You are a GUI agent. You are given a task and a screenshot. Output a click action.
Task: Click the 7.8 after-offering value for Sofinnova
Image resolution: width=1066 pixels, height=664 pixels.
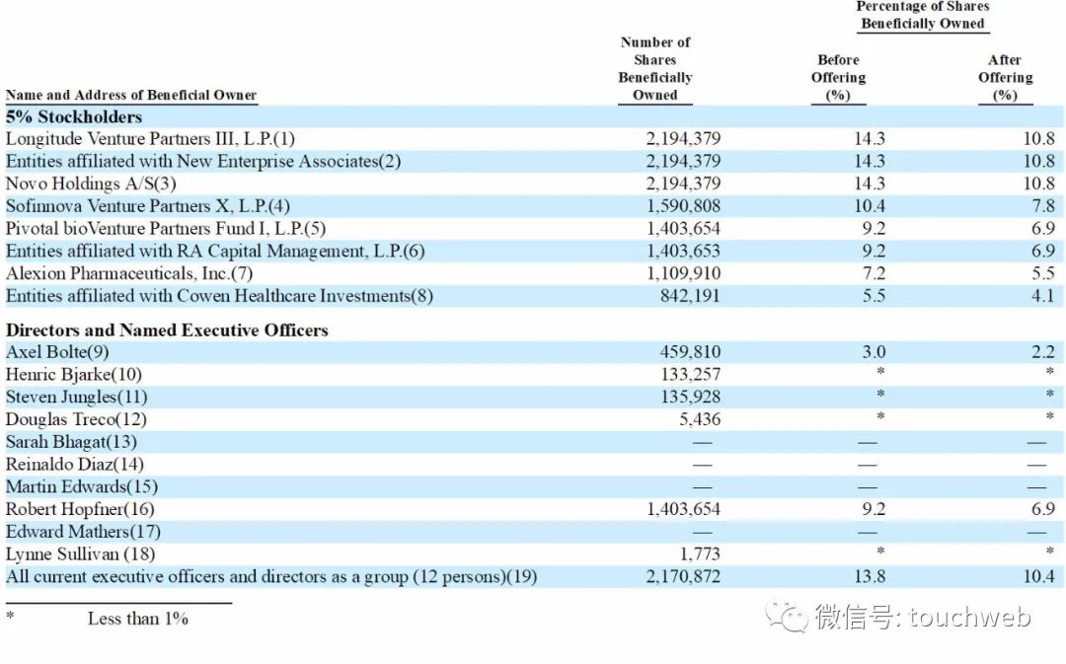tap(1043, 206)
